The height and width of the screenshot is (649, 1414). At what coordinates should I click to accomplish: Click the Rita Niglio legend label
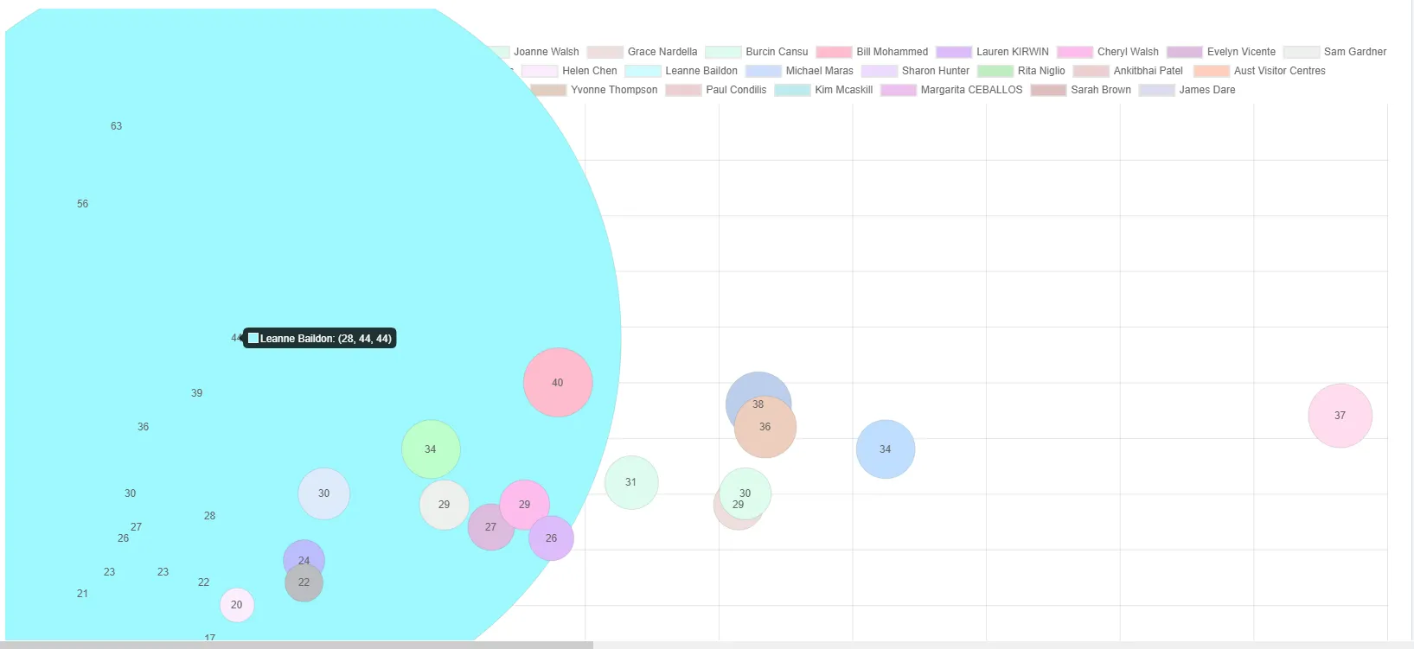point(1041,71)
